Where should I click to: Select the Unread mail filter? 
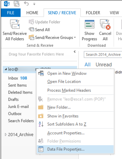tap(104, 65)
